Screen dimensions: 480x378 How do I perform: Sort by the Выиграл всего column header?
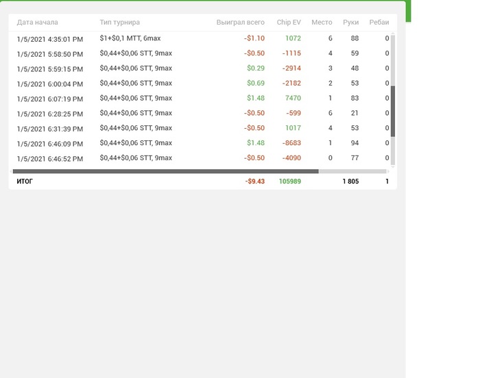(240, 23)
